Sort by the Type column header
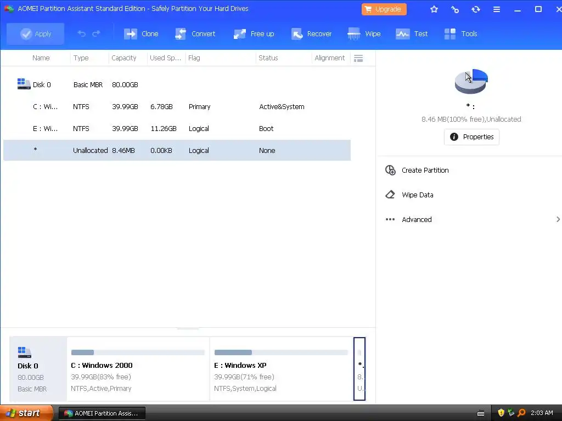This screenshot has height=421, width=562. 81,58
